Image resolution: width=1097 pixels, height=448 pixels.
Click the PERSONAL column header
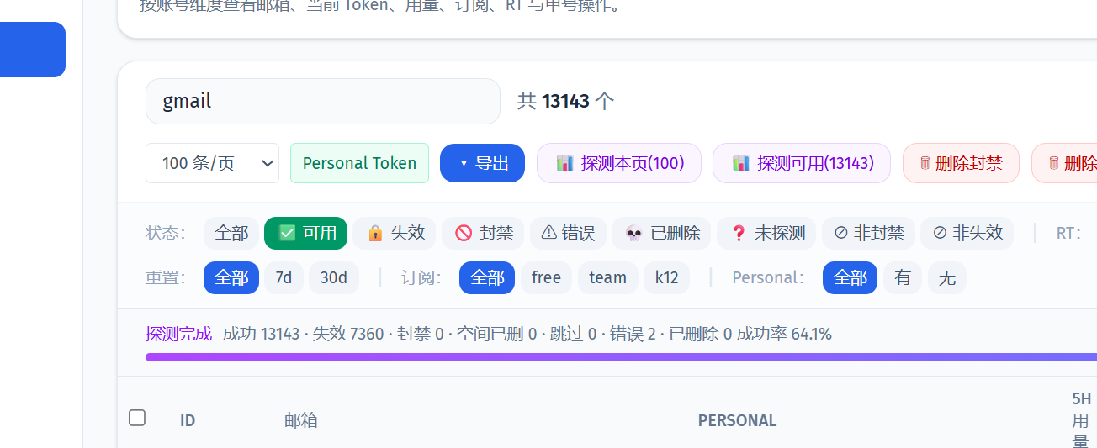click(737, 420)
